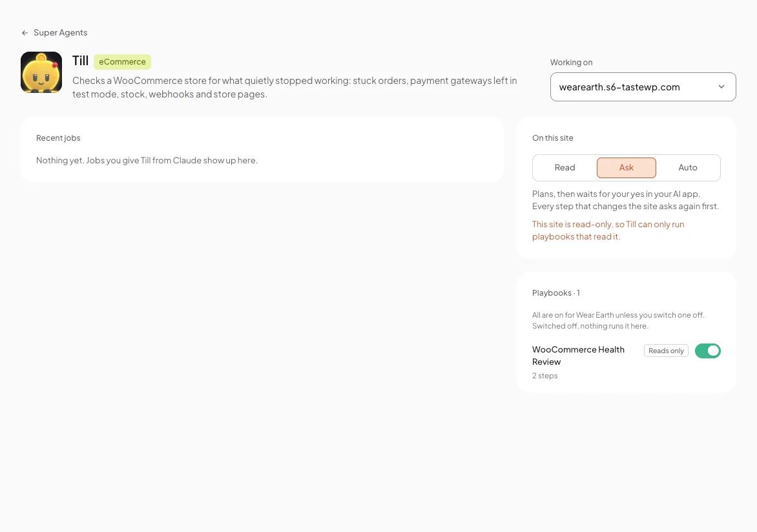Screen dimensions: 757x532
Task: Click the 2 steps label
Action: coord(544,376)
